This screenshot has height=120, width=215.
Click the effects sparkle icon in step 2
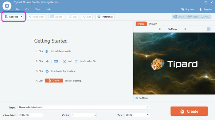click(x=76, y=61)
